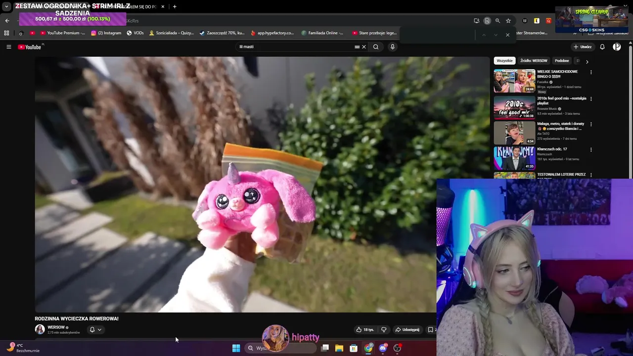Viewport: 633px width, 356px height.
Task: Clear the search box with the X
Action: click(x=364, y=47)
